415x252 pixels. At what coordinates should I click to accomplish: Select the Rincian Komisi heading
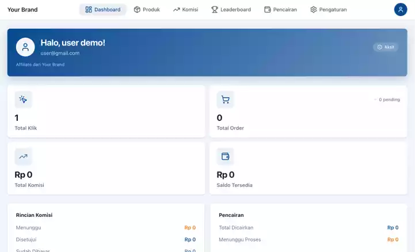[x=35, y=215]
